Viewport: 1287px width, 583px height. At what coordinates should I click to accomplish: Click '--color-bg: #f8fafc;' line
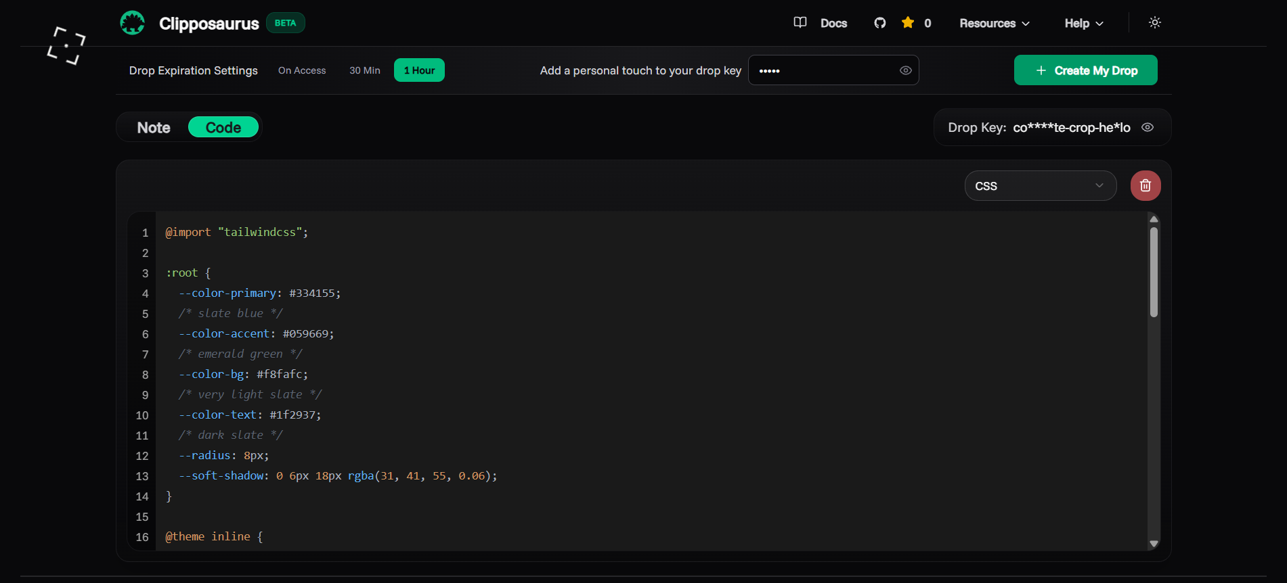pyautogui.click(x=244, y=374)
